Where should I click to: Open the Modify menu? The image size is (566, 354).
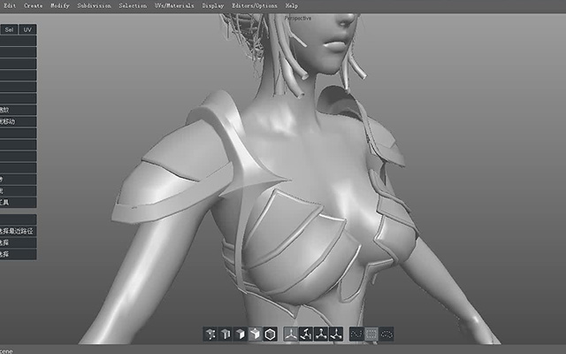(60, 6)
